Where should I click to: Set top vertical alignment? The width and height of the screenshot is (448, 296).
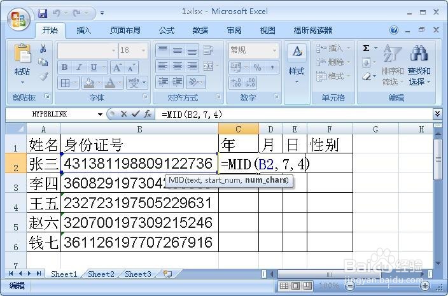(x=163, y=50)
